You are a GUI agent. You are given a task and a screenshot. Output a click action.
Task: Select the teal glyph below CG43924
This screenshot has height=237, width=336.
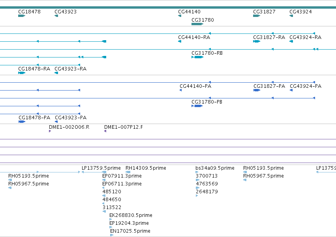(291, 16)
